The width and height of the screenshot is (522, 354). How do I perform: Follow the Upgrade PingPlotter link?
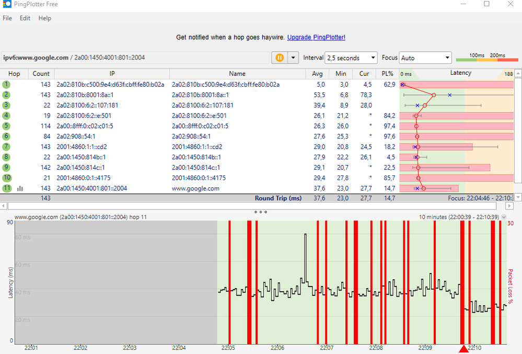click(316, 37)
